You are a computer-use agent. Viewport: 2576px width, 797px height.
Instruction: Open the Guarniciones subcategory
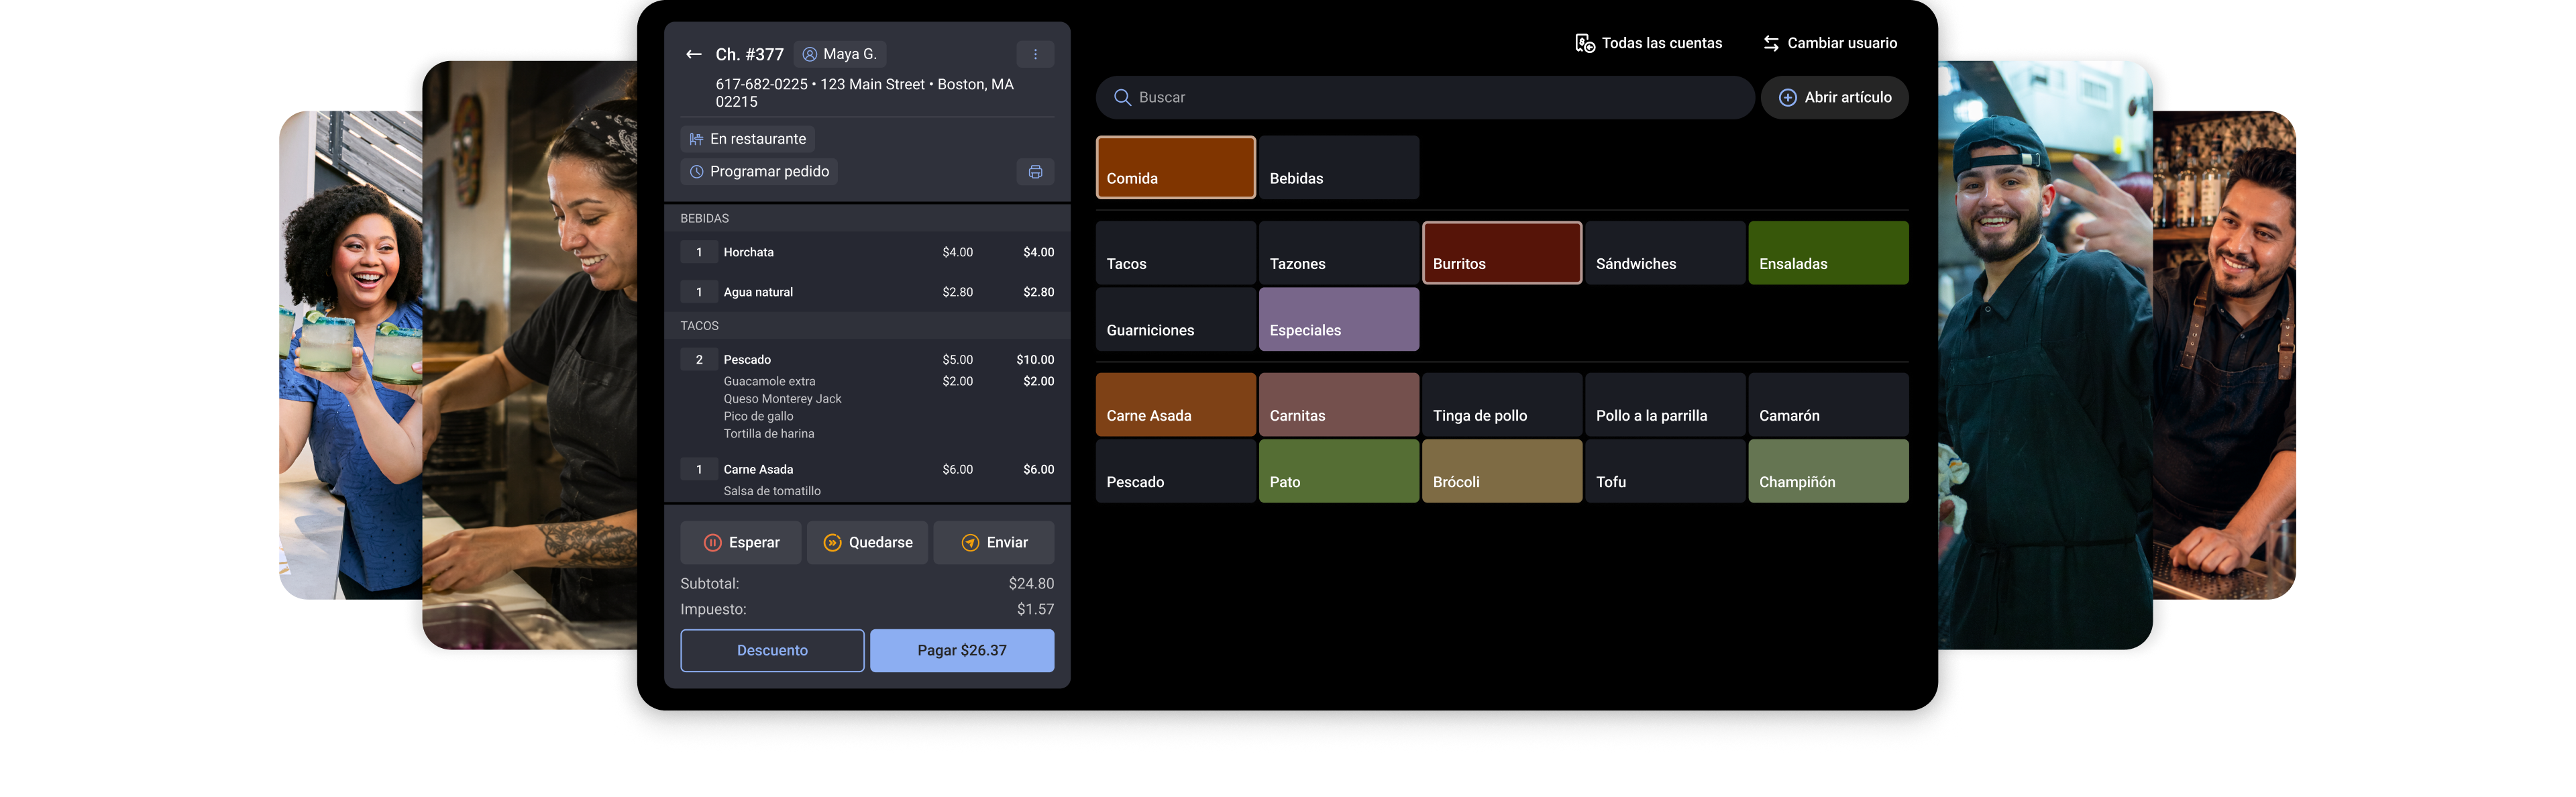1176,320
